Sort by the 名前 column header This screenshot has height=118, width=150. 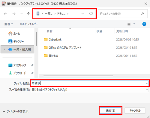(x=49, y=31)
